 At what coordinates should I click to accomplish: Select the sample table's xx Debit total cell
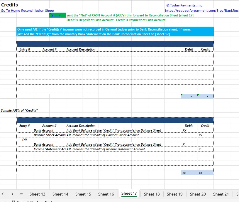pyautogui.click(x=189, y=173)
